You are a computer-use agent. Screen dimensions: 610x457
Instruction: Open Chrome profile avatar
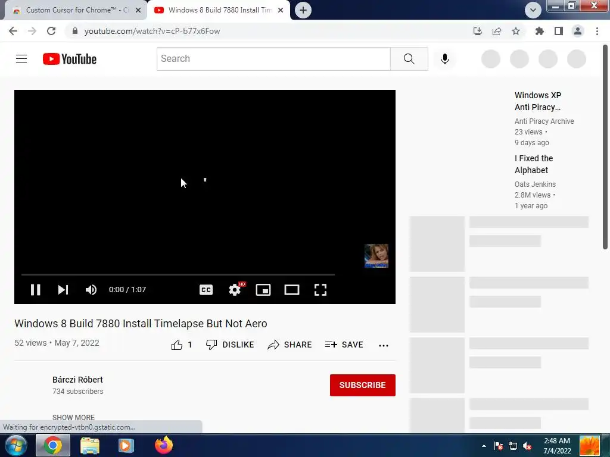click(578, 31)
